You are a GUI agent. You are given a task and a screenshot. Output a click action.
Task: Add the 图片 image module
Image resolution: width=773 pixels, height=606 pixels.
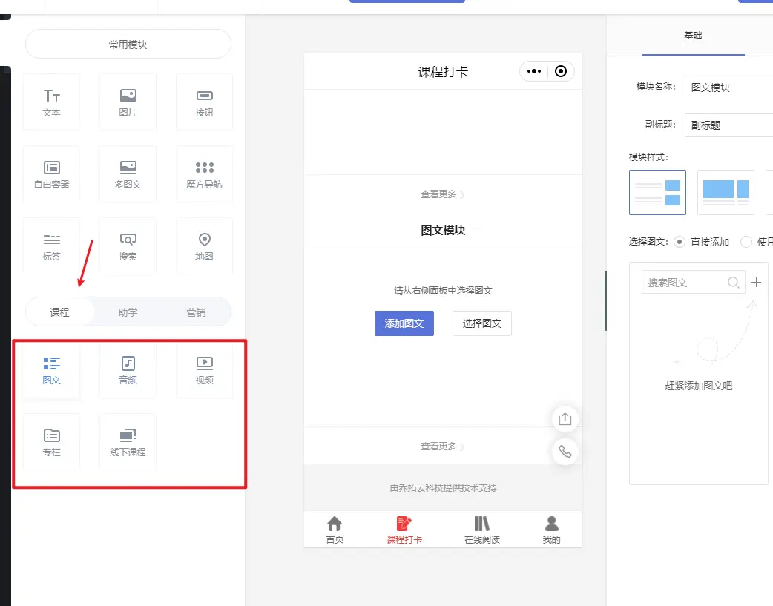click(x=128, y=102)
